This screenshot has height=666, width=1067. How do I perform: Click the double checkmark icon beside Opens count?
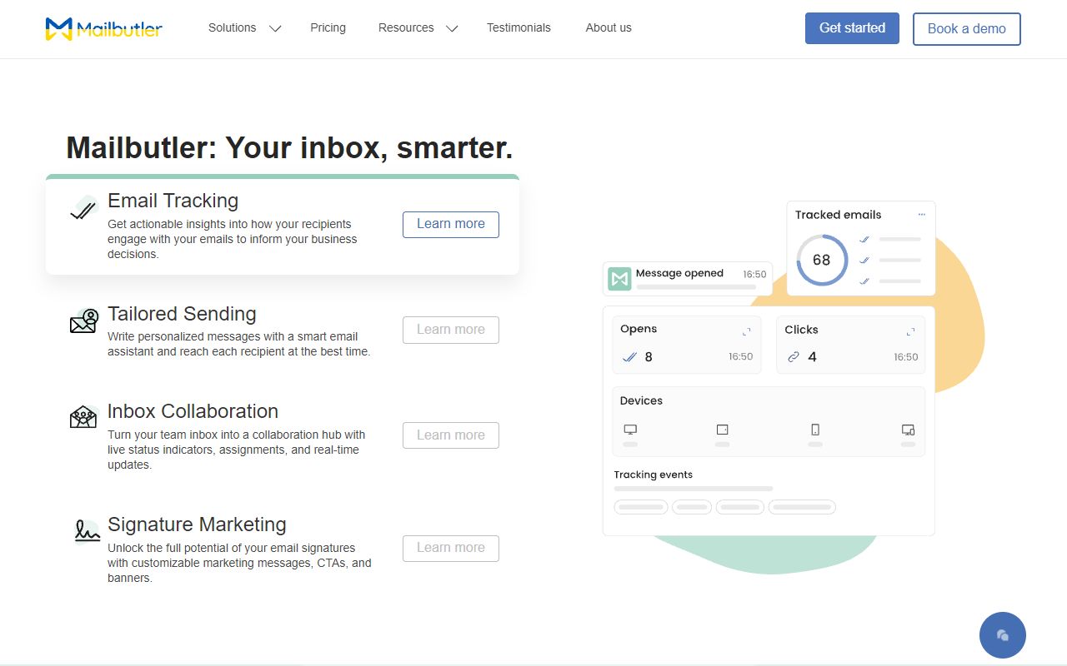click(629, 356)
